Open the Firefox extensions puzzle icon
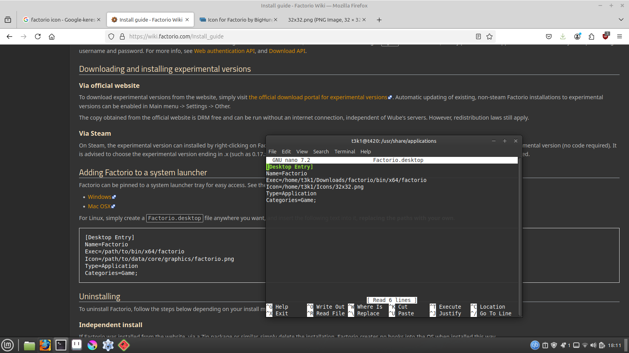629x353 pixels. (591, 36)
